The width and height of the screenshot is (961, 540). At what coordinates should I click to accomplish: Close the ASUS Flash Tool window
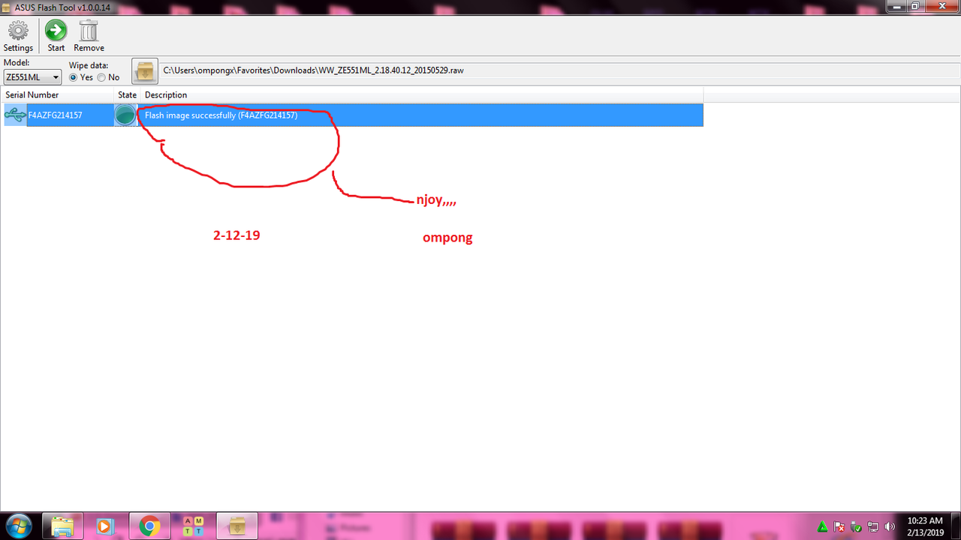coord(941,6)
